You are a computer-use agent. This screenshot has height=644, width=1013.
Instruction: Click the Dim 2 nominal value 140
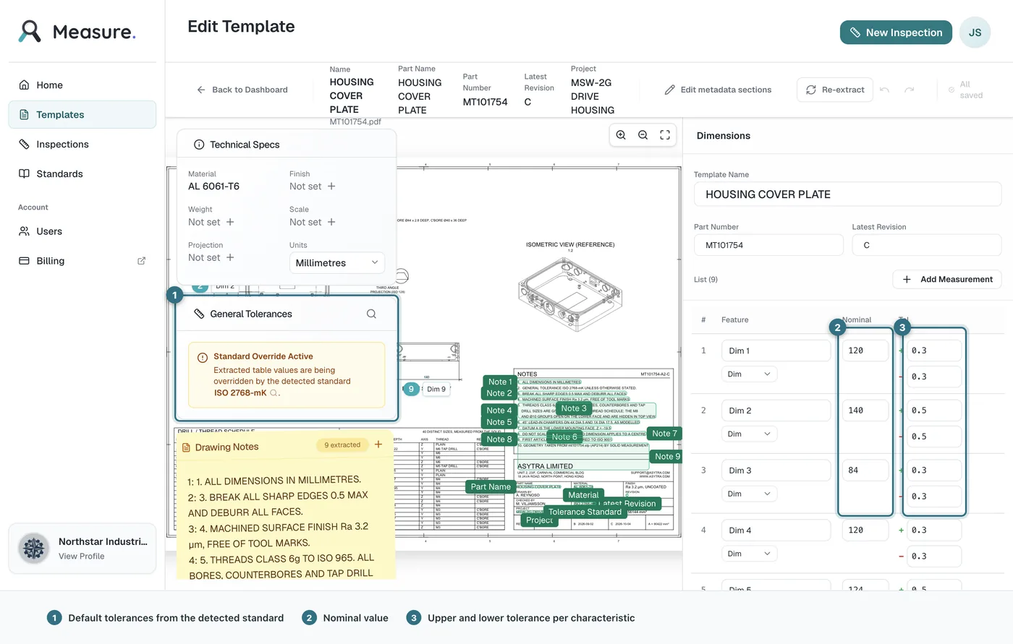click(865, 411)
